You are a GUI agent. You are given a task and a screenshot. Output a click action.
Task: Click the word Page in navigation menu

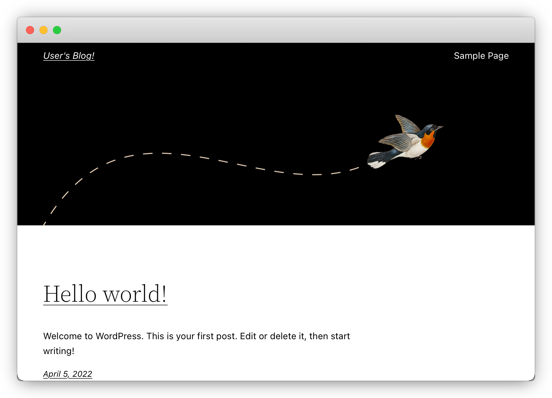498,56
